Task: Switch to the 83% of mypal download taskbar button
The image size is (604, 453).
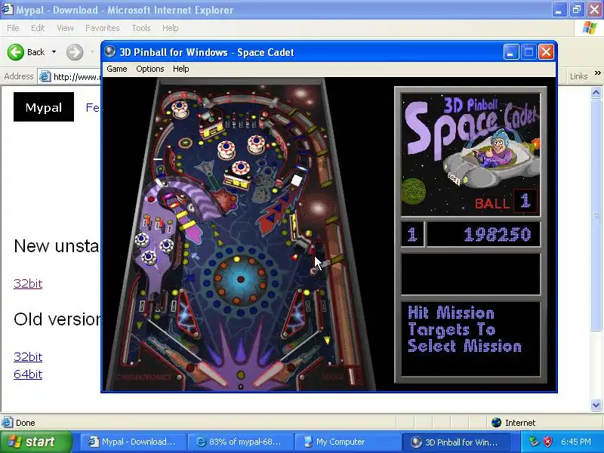Action: point(240,442)
